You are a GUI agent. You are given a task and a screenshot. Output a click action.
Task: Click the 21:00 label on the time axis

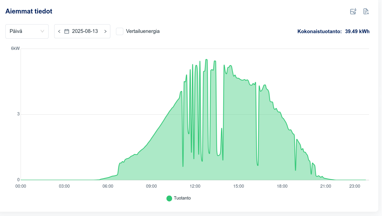click(326, 186)
